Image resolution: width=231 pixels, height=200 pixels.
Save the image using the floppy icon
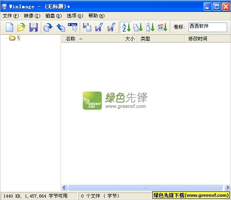(x=34, y=27)
